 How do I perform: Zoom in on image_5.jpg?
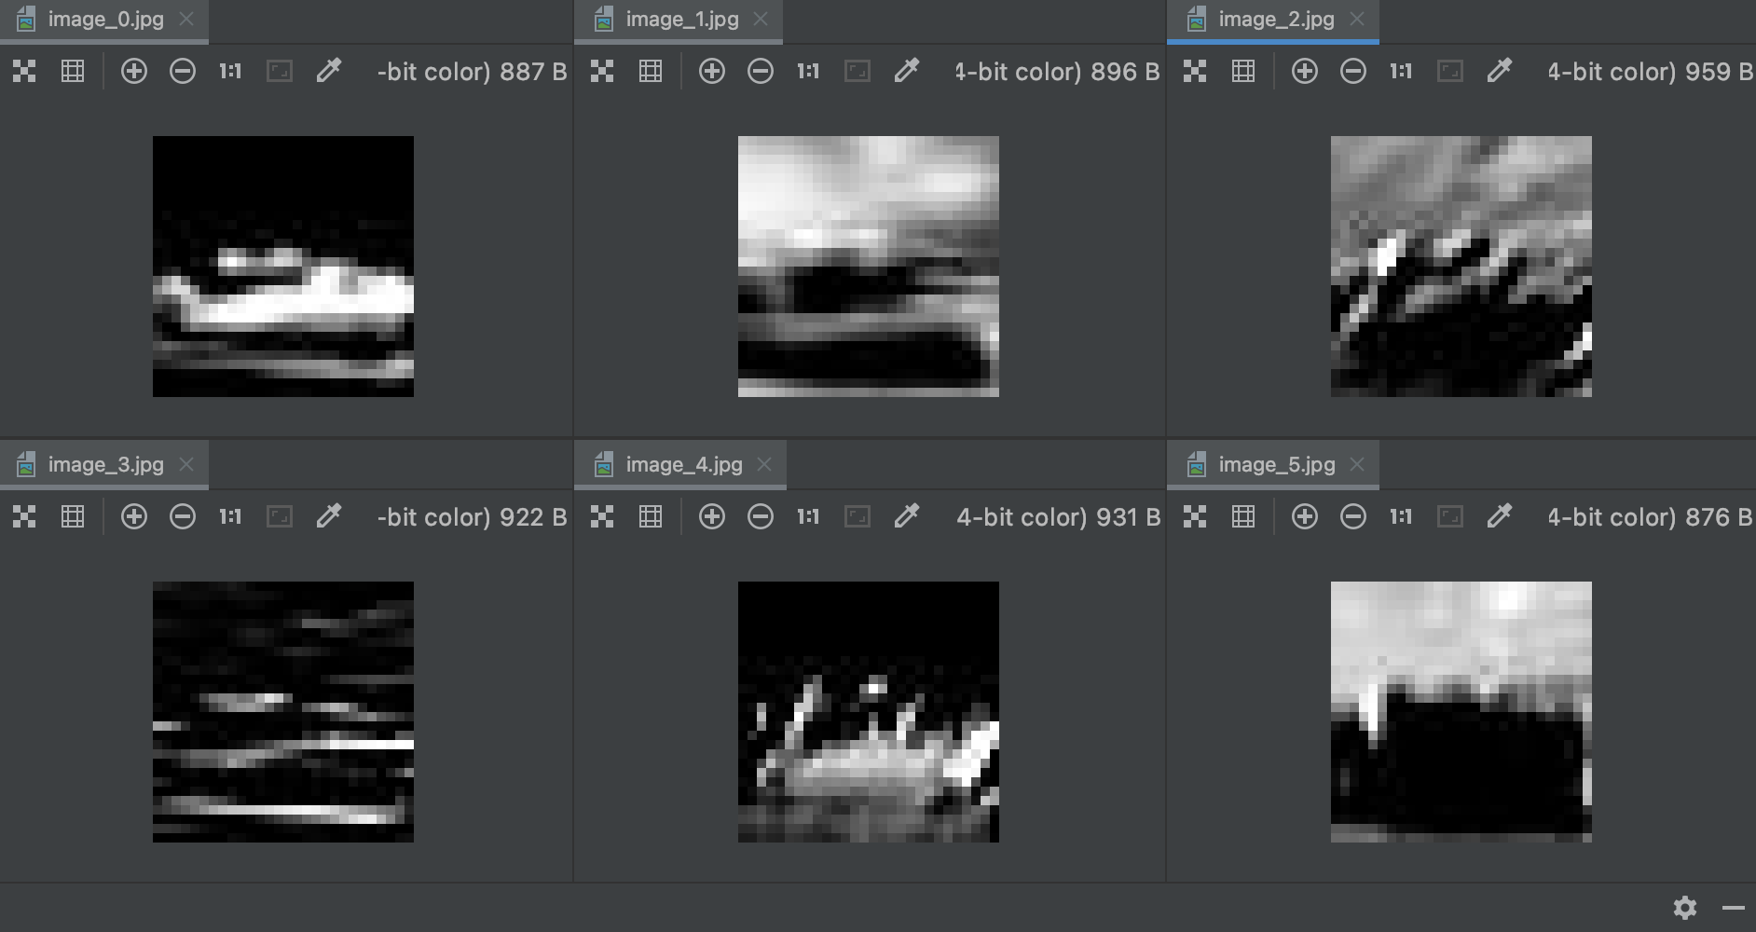1305,516
